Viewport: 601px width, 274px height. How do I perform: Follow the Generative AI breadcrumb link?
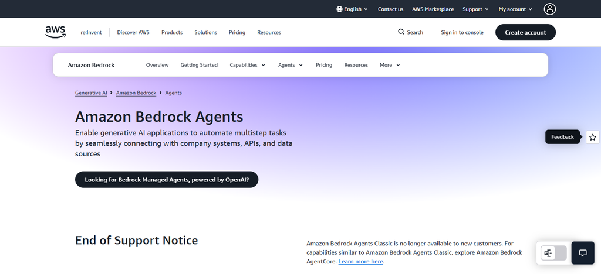tap(91, 93)
